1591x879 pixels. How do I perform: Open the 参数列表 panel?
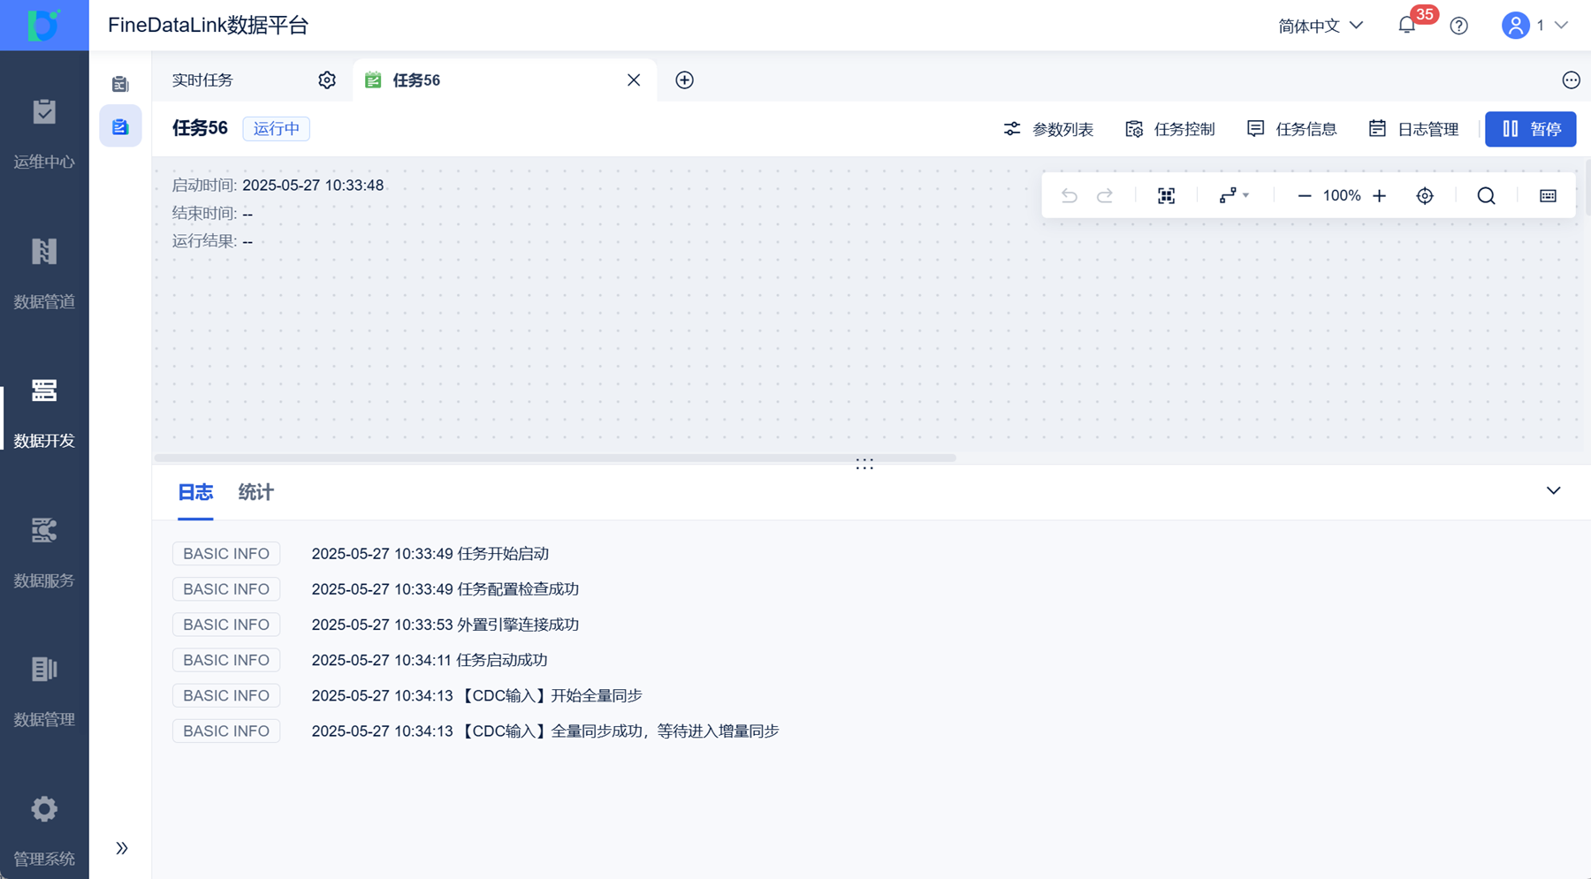point(1049,129)
